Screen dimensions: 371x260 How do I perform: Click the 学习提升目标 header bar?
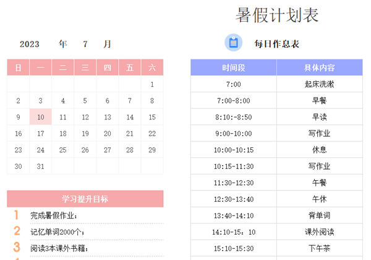point(85,199)
